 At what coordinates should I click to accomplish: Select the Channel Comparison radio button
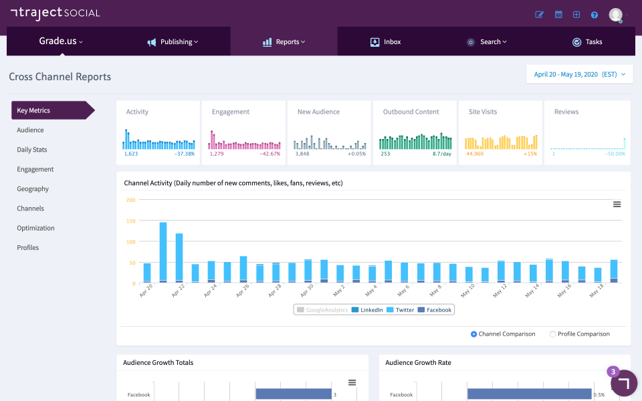pos(474,334)
